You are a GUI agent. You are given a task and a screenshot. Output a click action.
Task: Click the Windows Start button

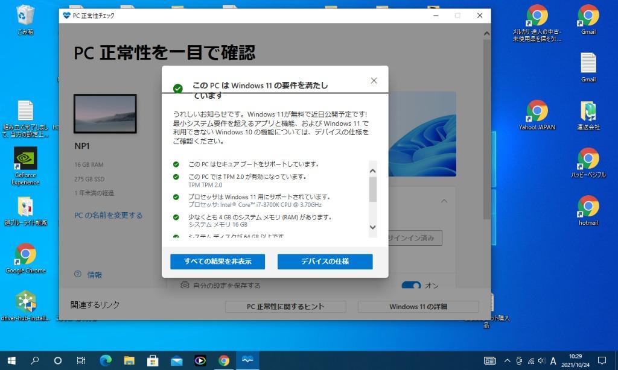pyautogui.click(x=11, y=360)
